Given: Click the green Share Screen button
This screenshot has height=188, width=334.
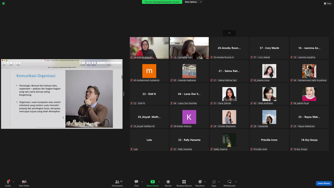Looking at the screenshot, I should coord(152,183).
